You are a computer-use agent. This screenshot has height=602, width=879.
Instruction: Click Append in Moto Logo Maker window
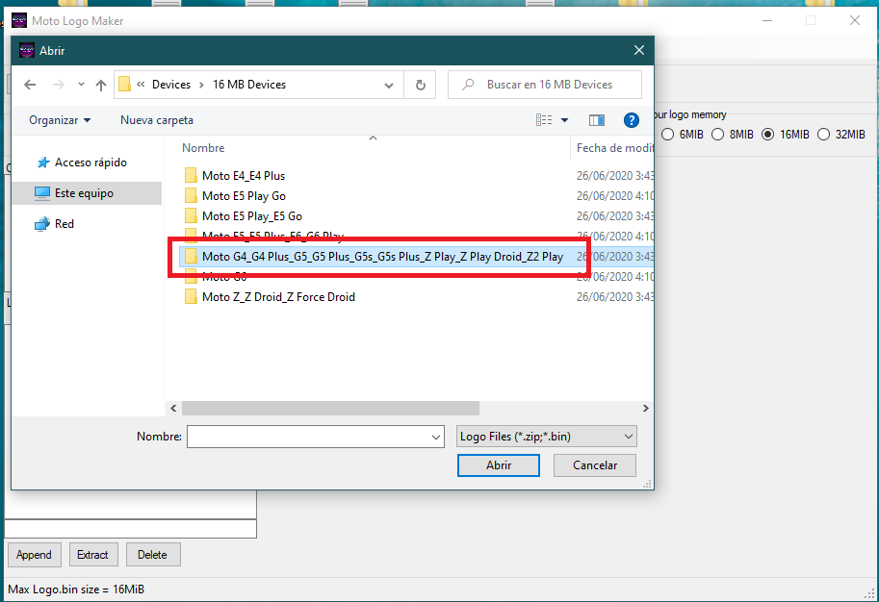[34, 555]
